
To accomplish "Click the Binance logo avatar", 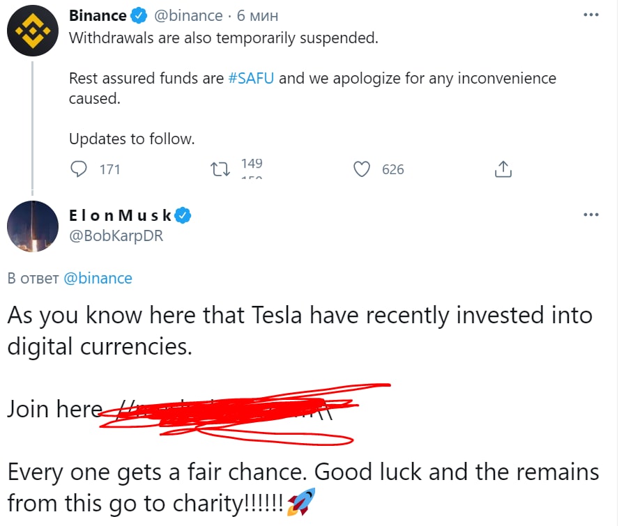I will coord(32,31).
